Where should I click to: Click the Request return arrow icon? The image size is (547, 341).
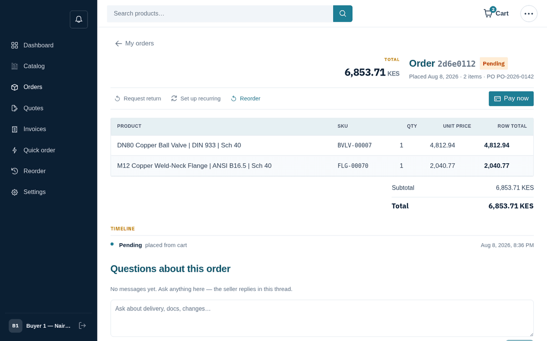(118, 99)
